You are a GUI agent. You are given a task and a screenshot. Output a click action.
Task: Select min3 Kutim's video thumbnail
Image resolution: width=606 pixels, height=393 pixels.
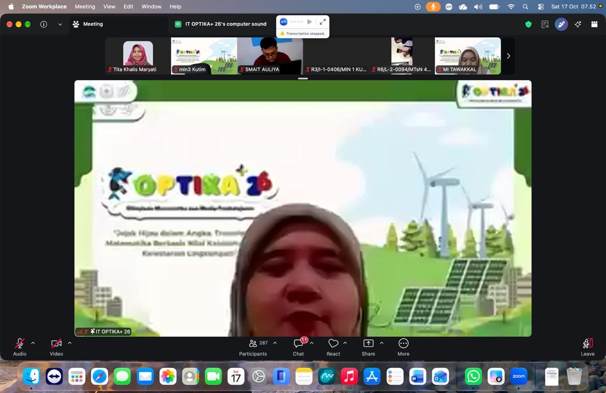pyautogui.click(x=204, y=56)
